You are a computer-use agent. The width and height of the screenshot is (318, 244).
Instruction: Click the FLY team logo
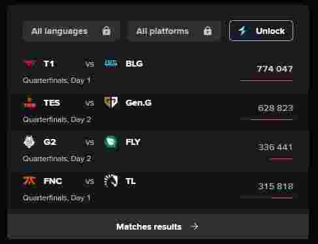point(112,143)
